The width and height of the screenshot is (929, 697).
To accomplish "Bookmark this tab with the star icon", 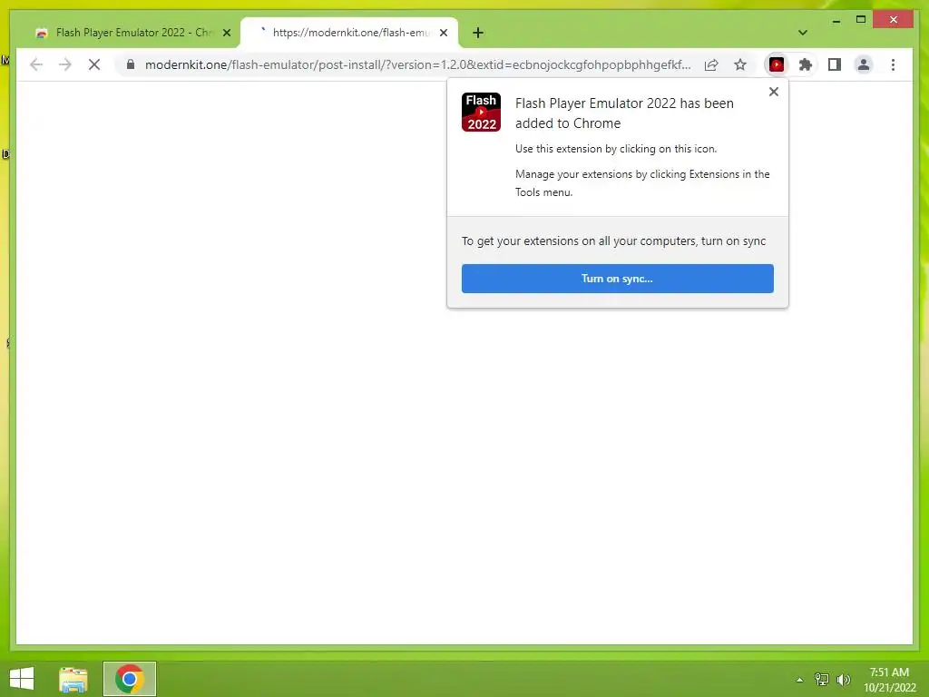I will coord(740,64).
